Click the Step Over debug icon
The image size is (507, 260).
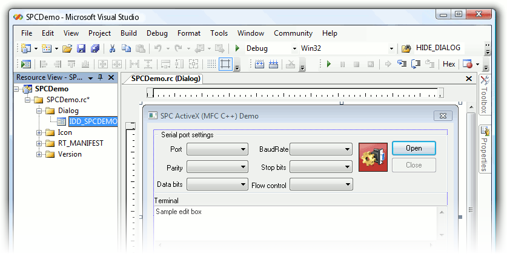tap(416, 64)
